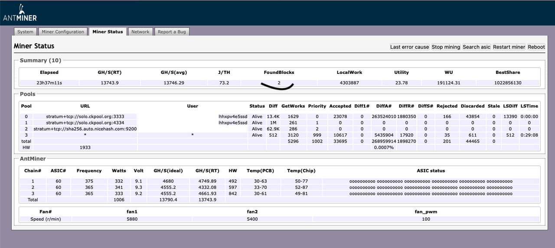This screenshot has height=248, width=555.
Task: Click the 0.0007% value in the HW row
Action: pyautogui.click(x=384, y=147)
